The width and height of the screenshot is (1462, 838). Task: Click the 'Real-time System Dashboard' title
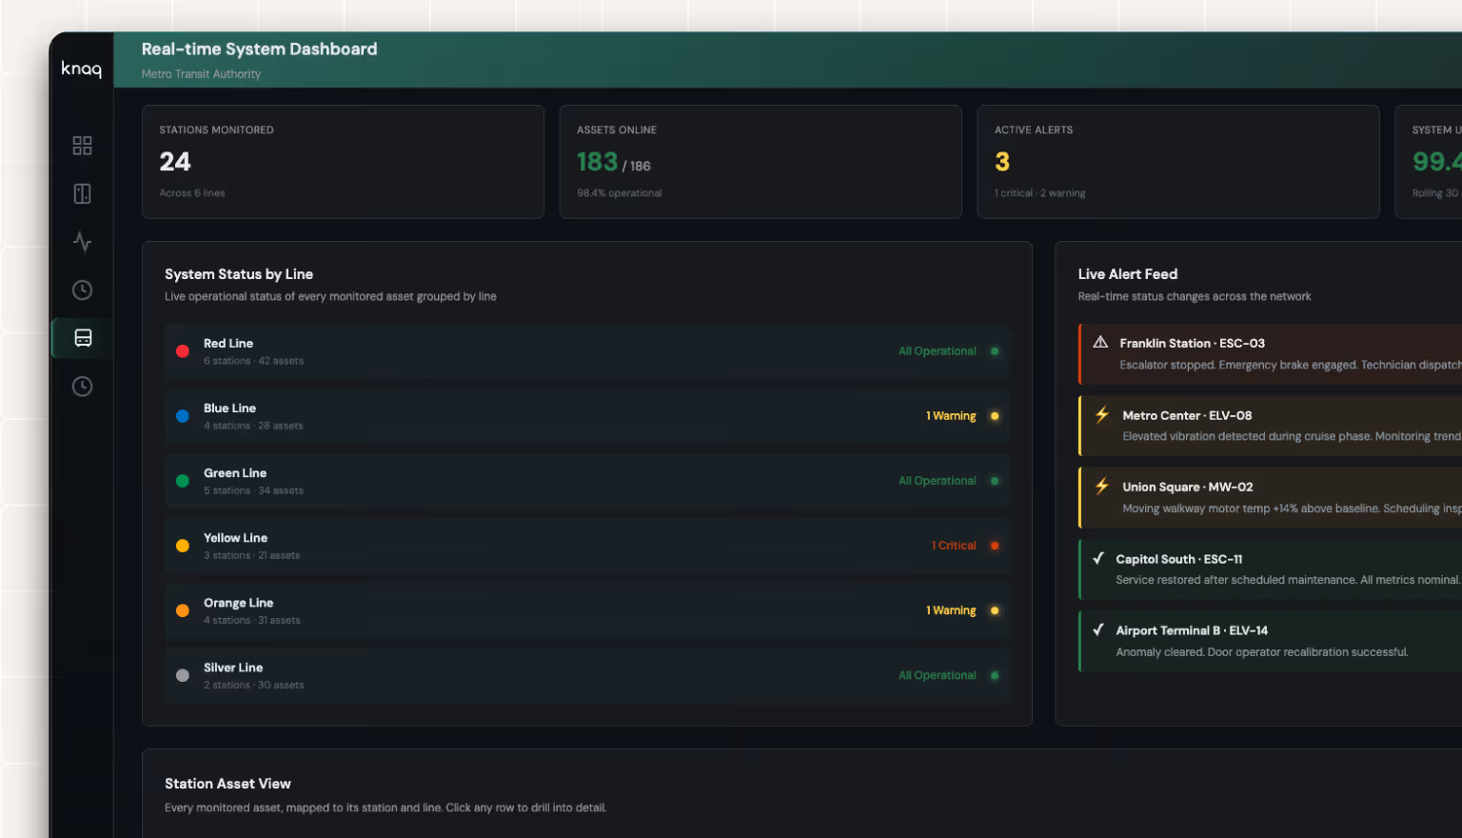coord(259,49)
